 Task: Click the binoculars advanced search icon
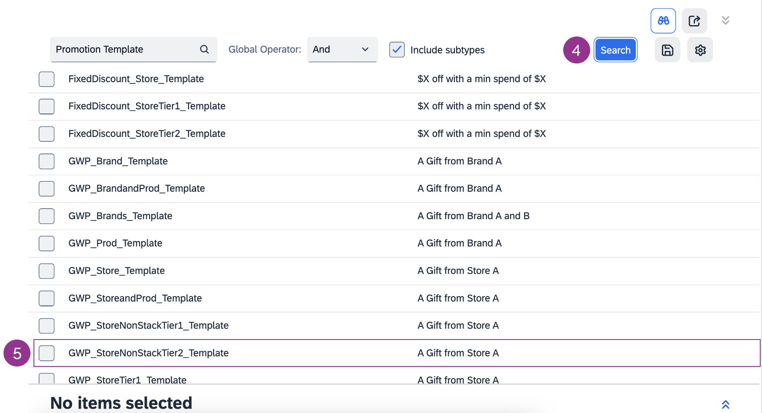(663, 21)
